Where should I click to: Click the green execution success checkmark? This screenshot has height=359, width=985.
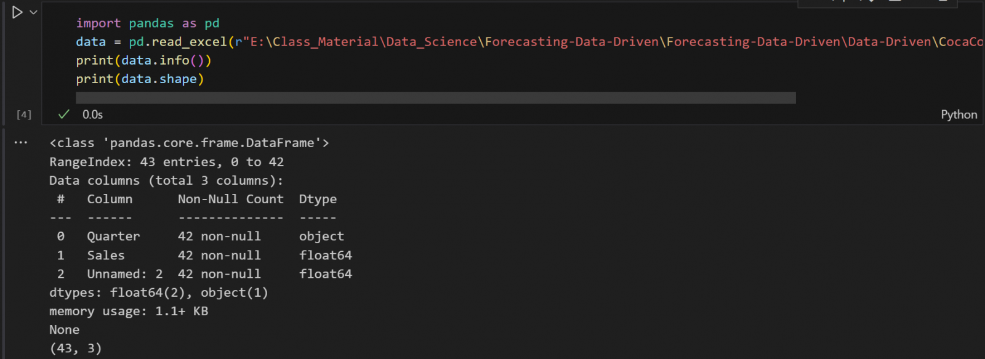click(x=63, y=115)
